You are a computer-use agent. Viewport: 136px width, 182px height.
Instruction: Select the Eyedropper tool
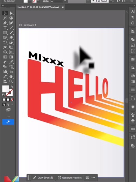pyautogui.click(x=11, y=62)
